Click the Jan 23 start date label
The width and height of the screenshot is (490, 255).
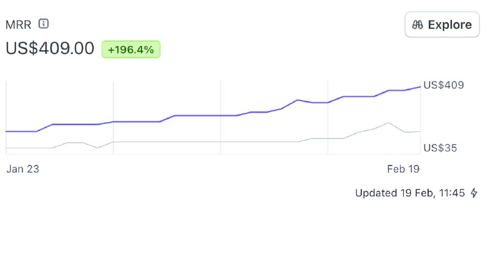point(23,169)
